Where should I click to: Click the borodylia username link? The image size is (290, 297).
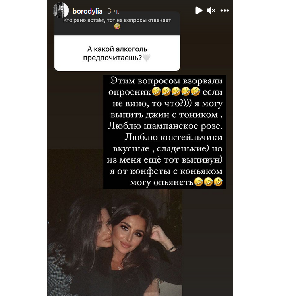click(87, 11)
